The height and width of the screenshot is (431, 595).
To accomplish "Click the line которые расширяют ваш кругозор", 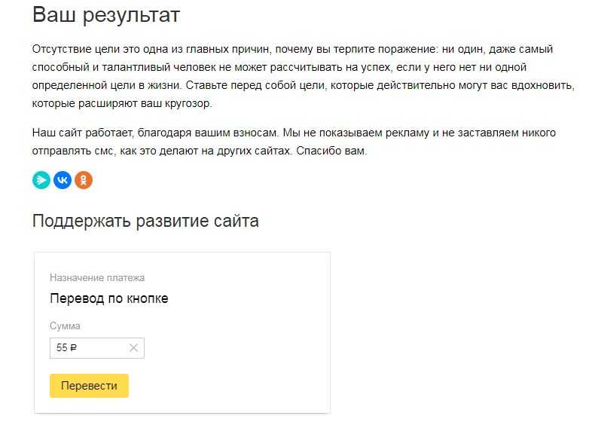I will pyautogui.click(x=122, y=103).
